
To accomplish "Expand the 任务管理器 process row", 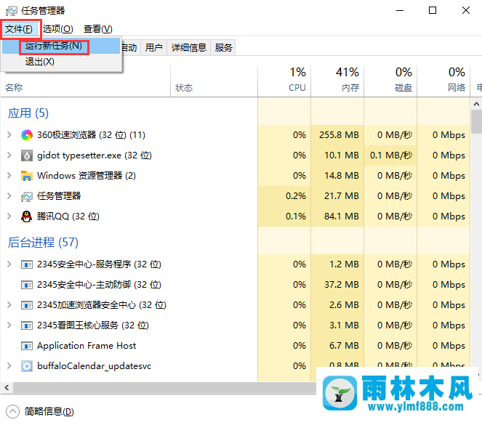I will [9, 196].
